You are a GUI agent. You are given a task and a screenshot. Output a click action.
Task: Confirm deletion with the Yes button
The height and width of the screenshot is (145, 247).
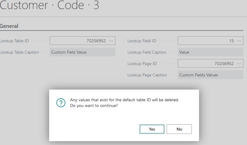pyautogui.click(x=152, y=129)
